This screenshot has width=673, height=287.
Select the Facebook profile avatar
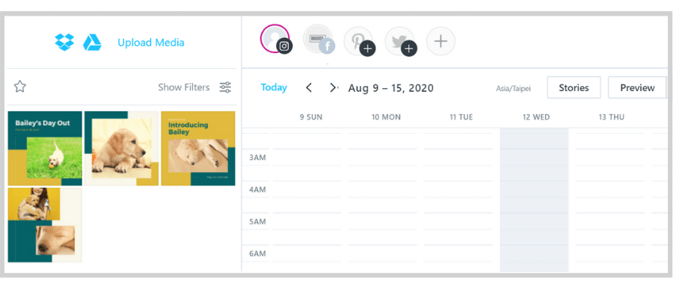pos(319,40)
